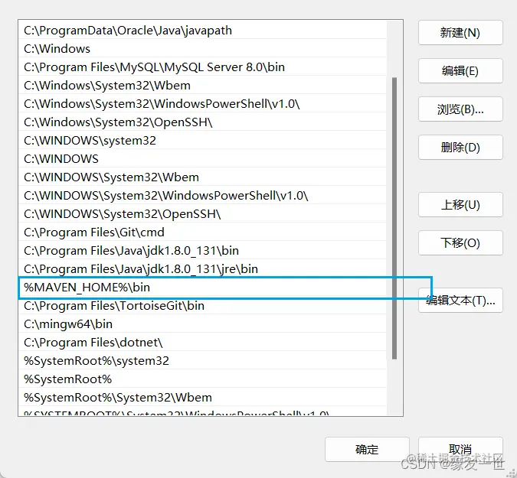Move entry down with 下移(O)
This screenshot has width=517, height=478.
click(x=460, y=243)
